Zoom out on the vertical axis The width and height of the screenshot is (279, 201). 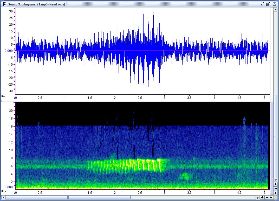coord(275,189)
